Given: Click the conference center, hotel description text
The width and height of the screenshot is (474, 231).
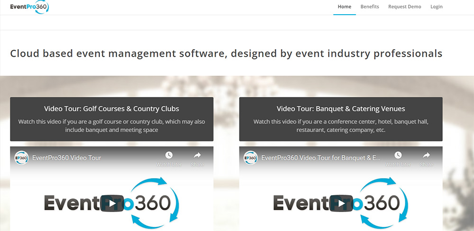Looking at the screenshot, I should (x=341, y=126).
